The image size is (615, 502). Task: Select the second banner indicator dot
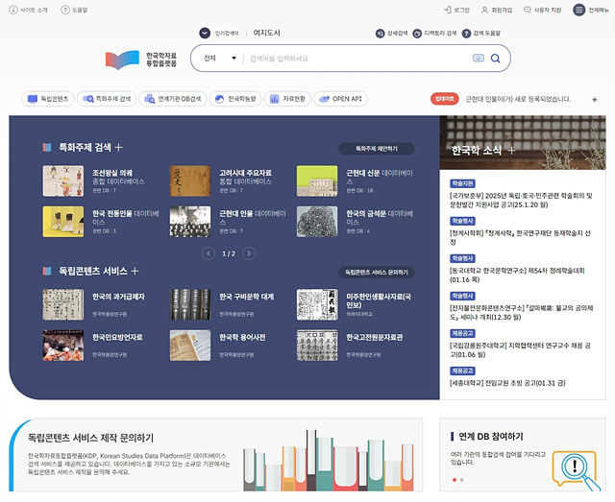click(462, 480)
